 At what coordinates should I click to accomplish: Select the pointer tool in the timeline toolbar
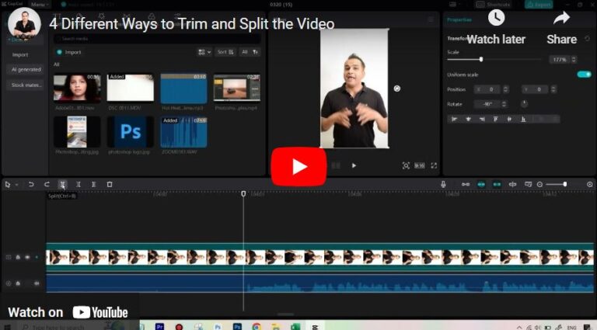click(7, 184)
